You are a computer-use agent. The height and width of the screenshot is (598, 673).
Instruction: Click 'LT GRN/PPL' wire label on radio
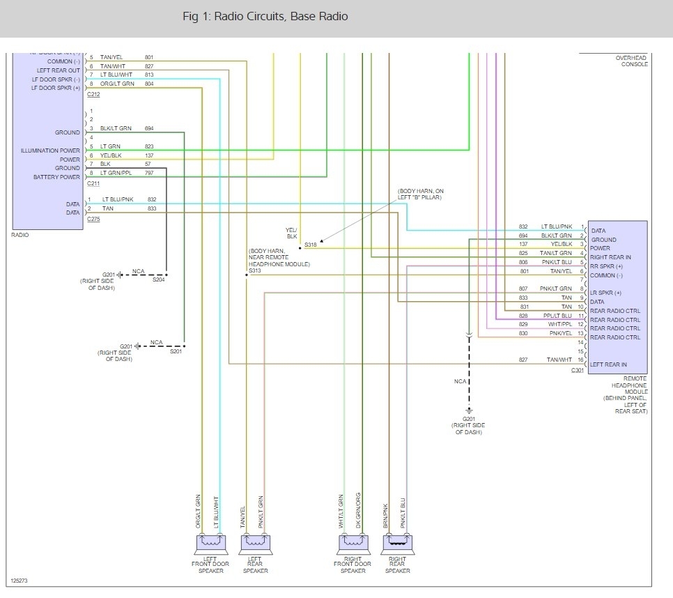point(116,173)
